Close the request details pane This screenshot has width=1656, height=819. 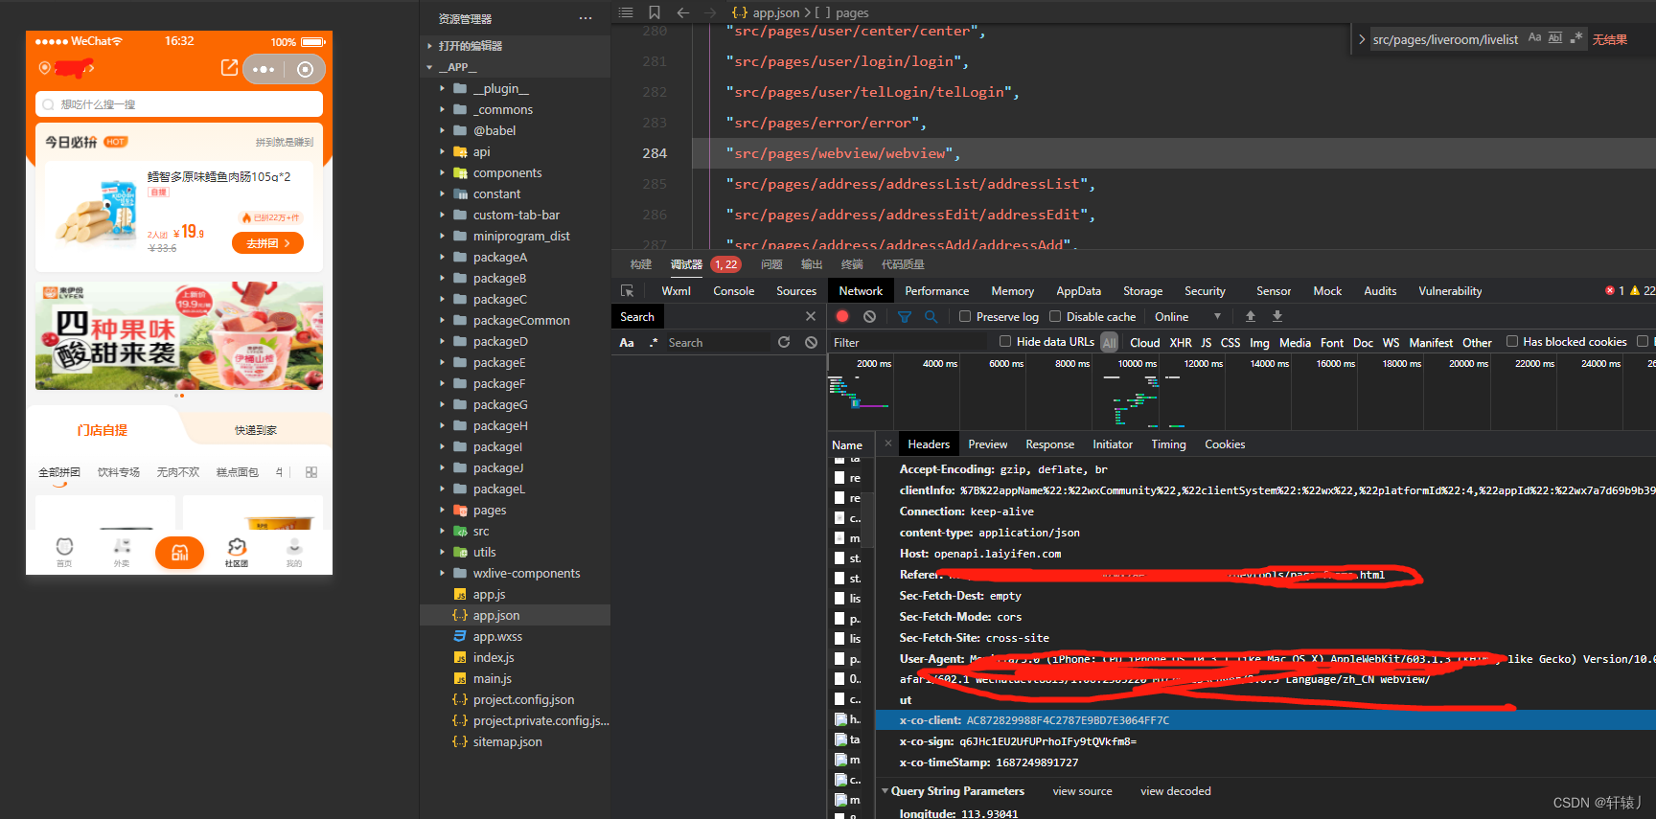[x=888, y=444]
